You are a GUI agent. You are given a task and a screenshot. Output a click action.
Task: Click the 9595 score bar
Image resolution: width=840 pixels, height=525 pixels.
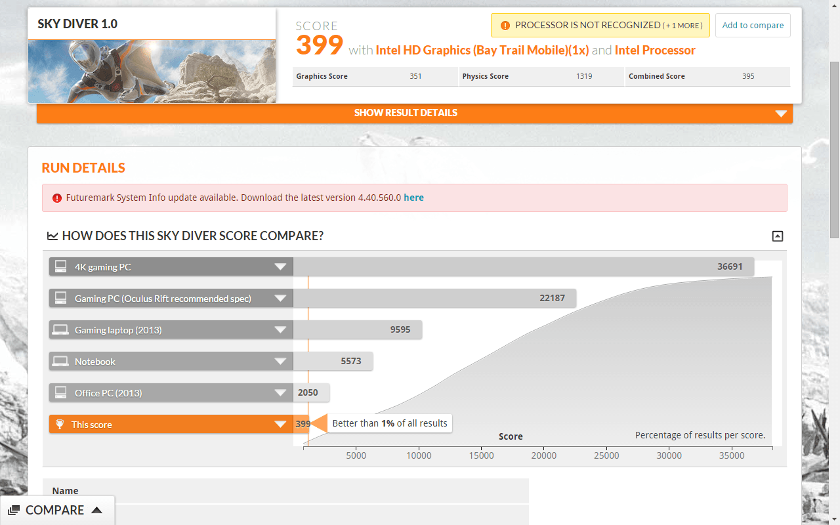[358, 330]
